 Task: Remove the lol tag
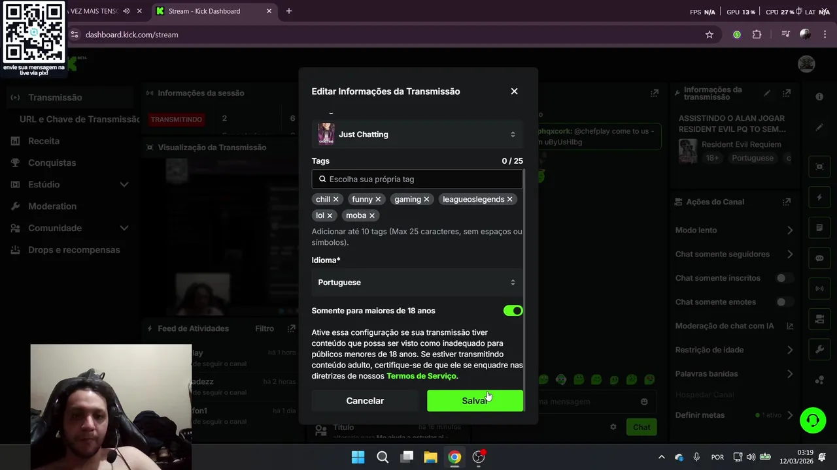pos(330,215)
